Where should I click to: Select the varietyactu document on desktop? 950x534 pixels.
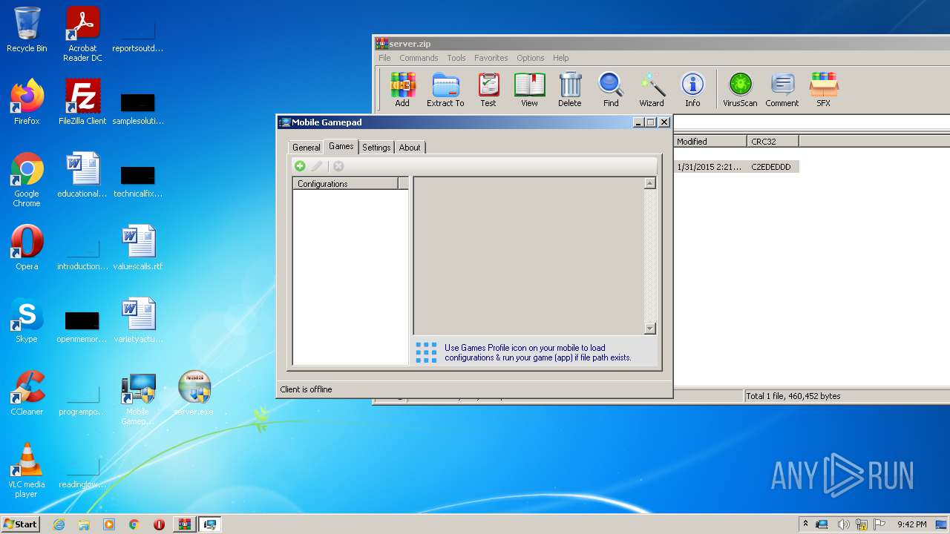(x=138, y=320)
